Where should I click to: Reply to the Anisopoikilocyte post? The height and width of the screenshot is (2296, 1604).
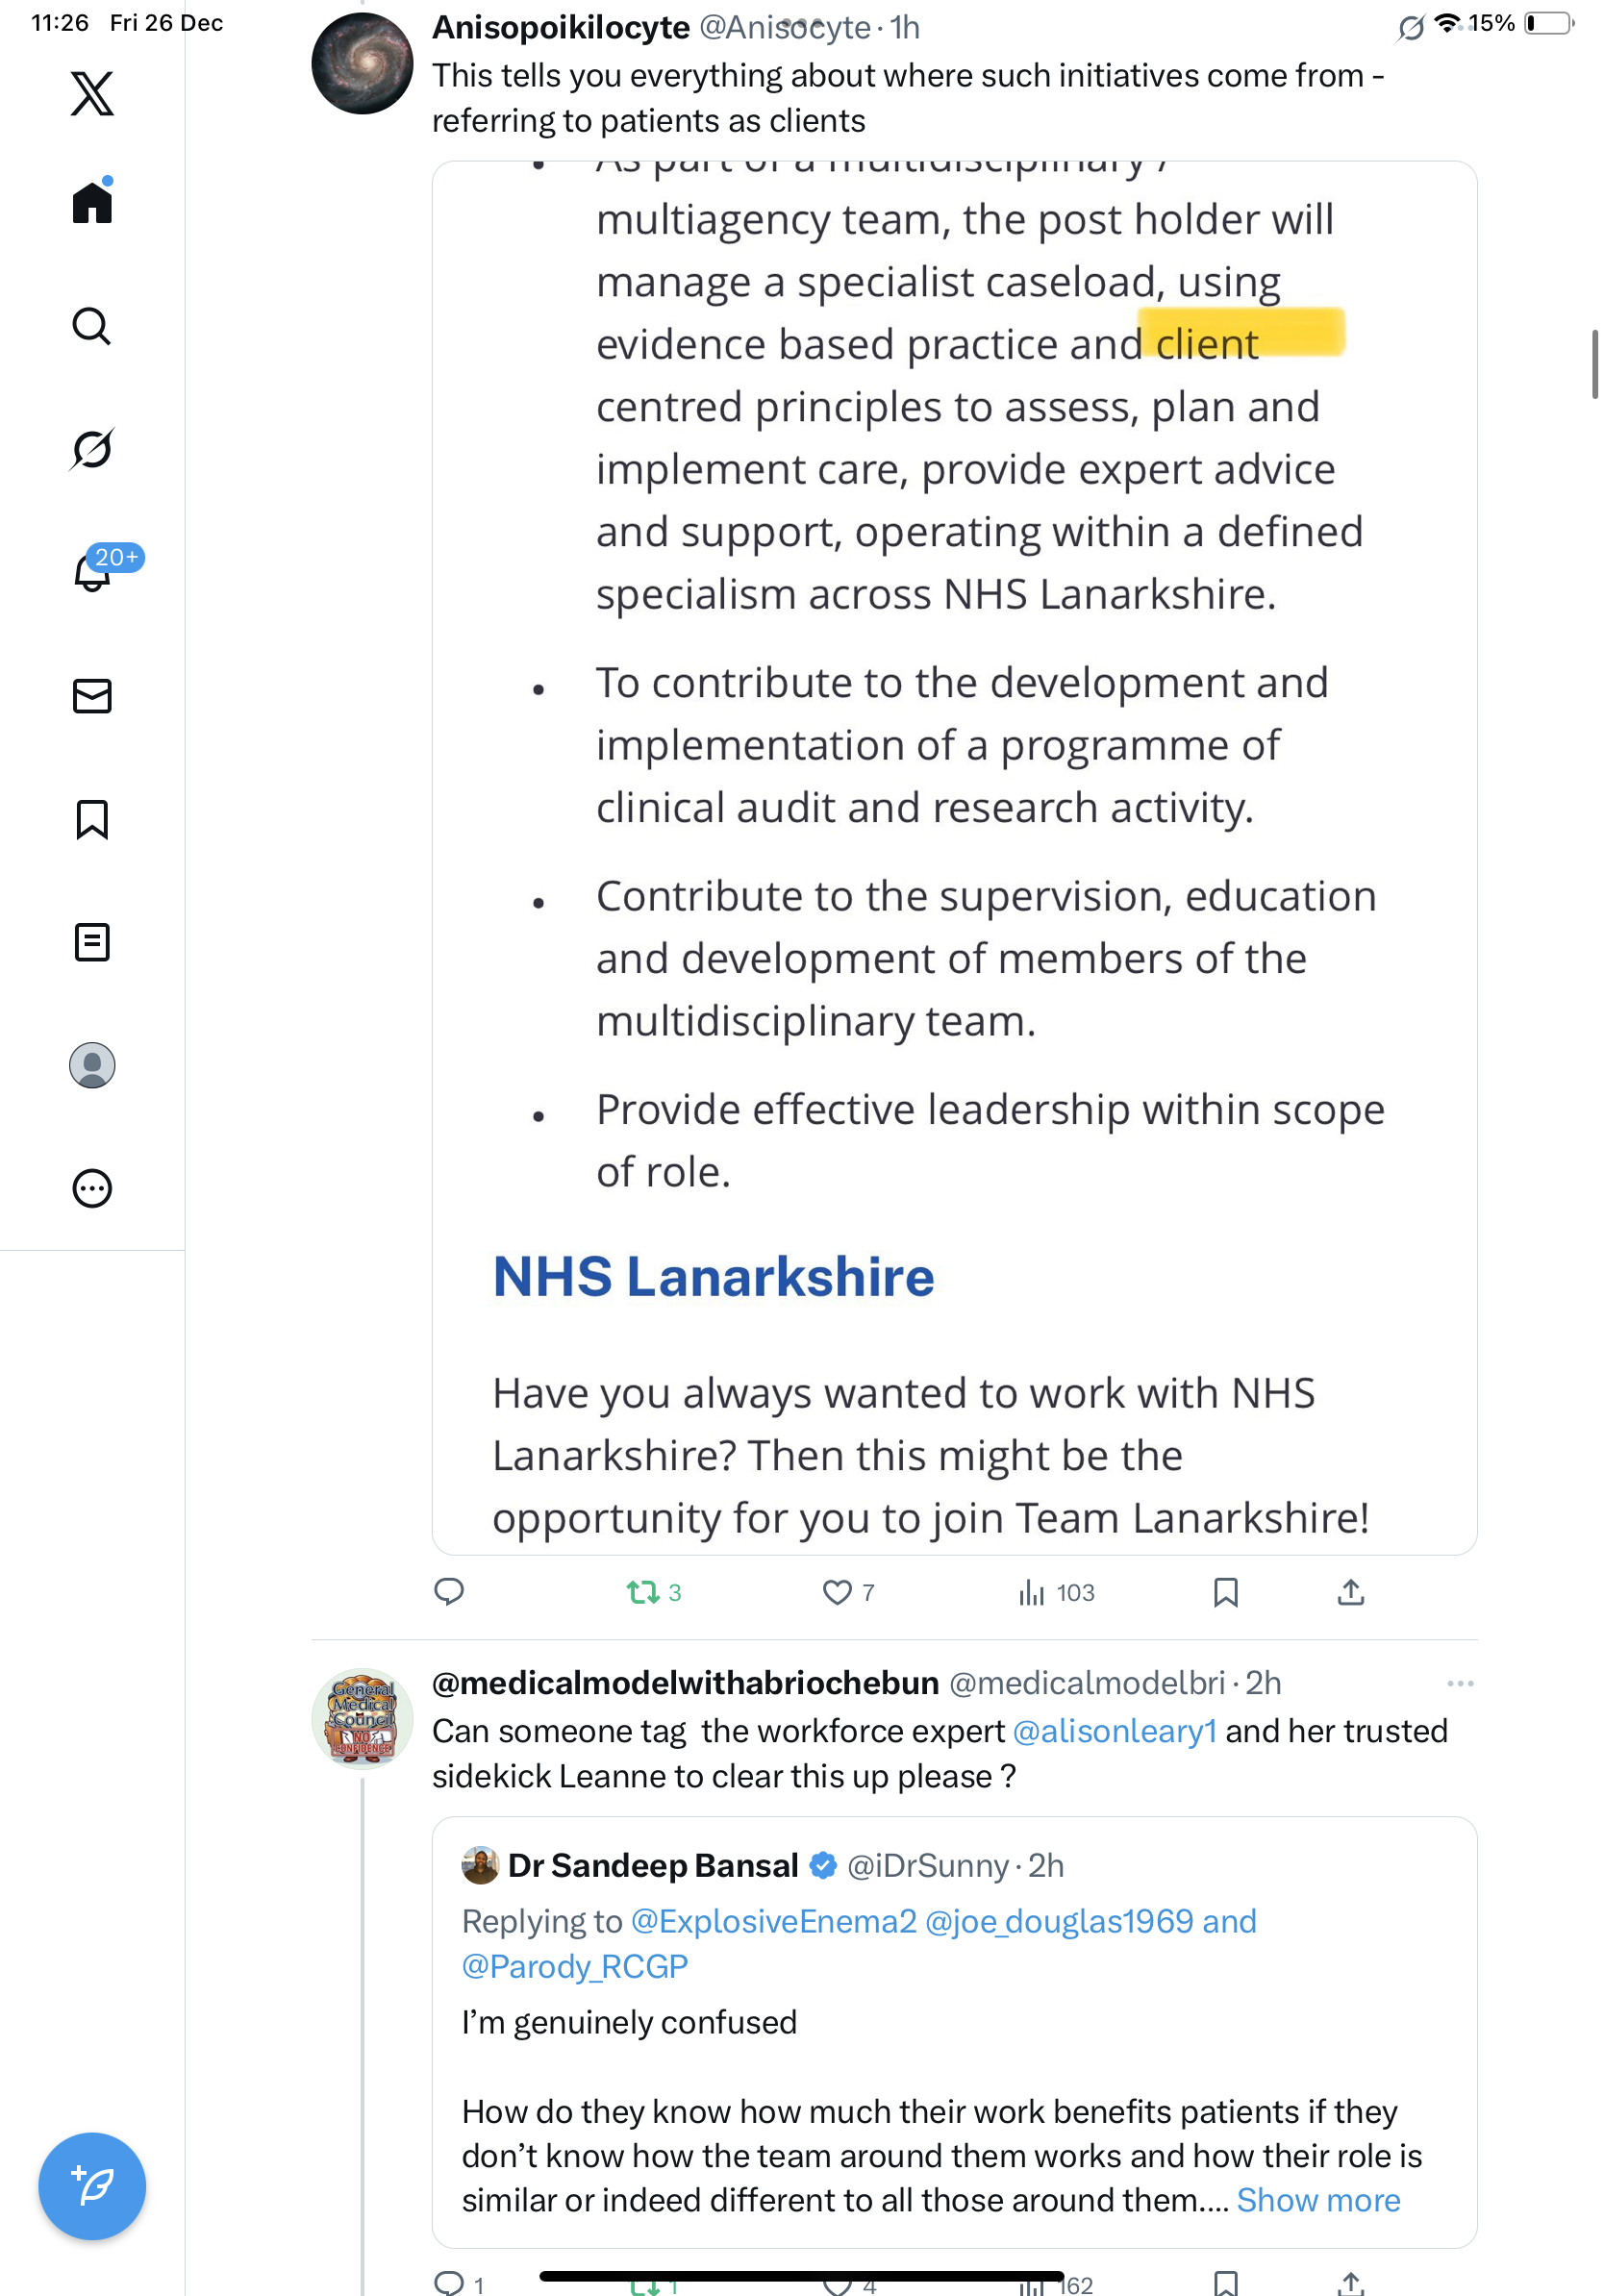tap(449, 1592)
